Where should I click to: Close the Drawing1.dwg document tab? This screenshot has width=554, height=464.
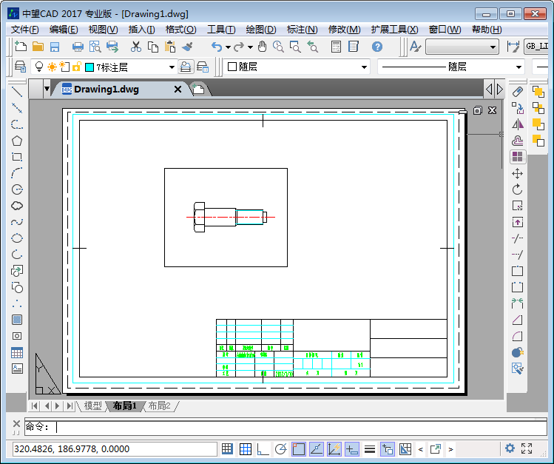178,90
